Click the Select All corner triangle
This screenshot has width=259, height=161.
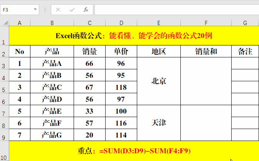(6, 23)
